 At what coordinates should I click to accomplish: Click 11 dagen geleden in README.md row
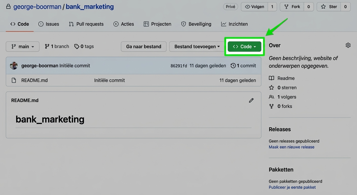point(238,80)
